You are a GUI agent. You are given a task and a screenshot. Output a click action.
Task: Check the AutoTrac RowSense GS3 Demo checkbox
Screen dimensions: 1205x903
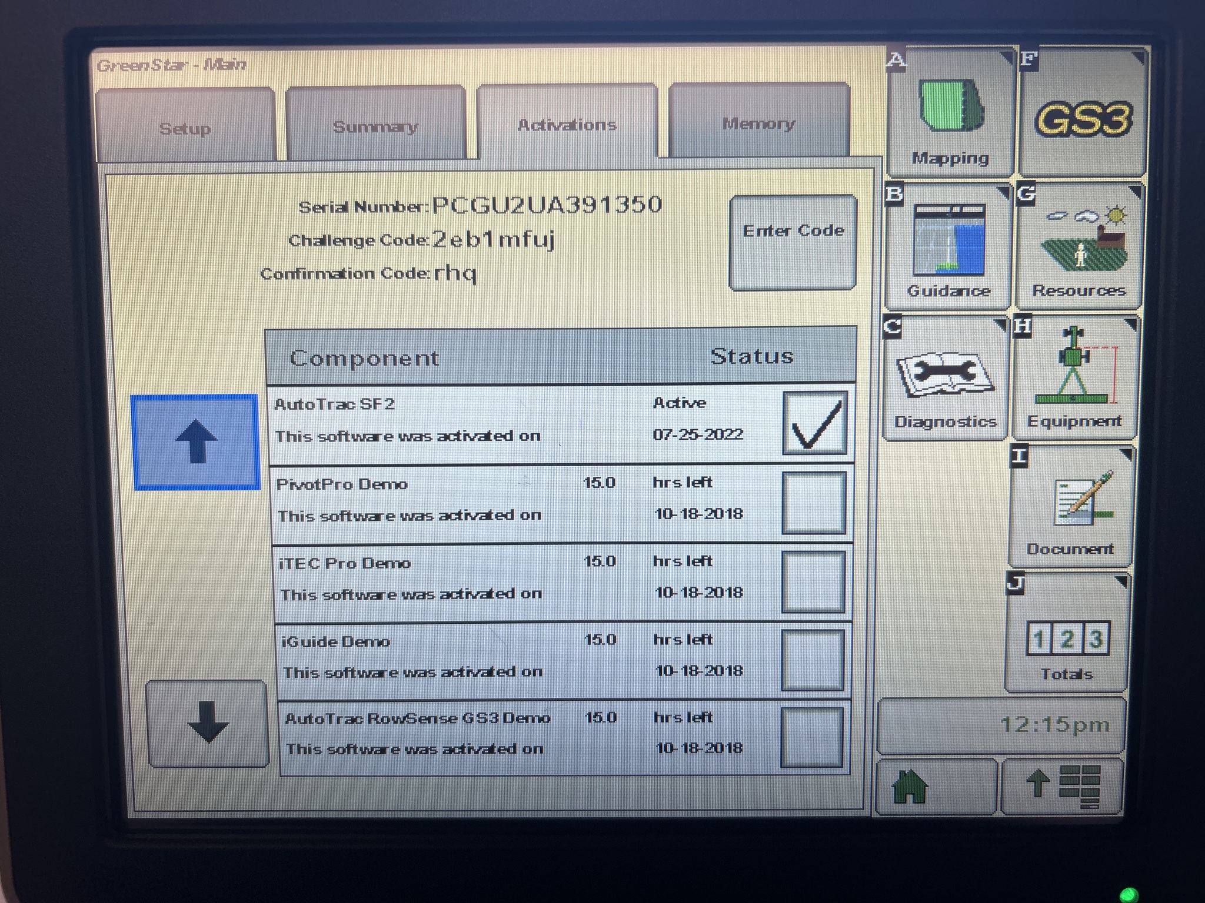pyautogui.click(x=811, y=737)
